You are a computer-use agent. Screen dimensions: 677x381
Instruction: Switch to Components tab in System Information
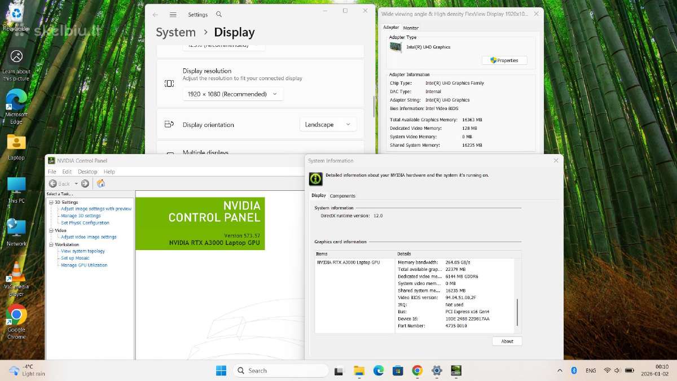tap(342, 196)
